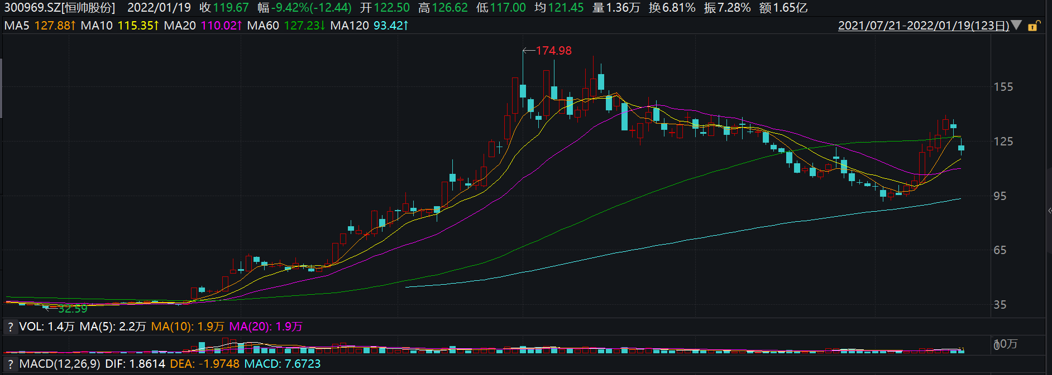Click the MA120 moving average label
The width and height of the screenshot is (1052, 375).
(349, 26)
